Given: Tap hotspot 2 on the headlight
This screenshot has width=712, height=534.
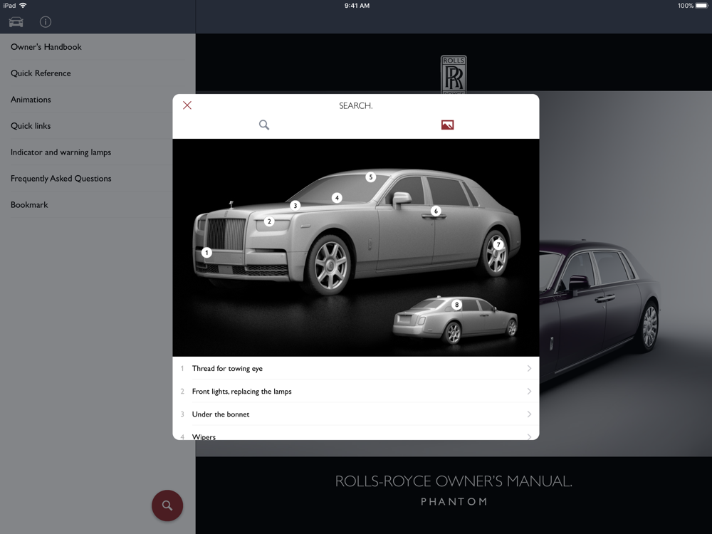Looking at the screenshot, I should click(269, 221).
